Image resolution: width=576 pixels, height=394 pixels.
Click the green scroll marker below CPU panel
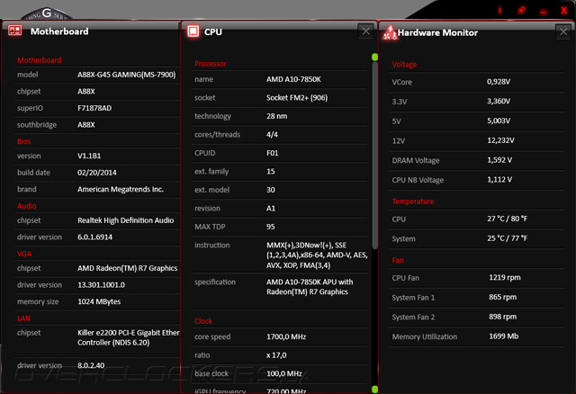pos(374,389)
